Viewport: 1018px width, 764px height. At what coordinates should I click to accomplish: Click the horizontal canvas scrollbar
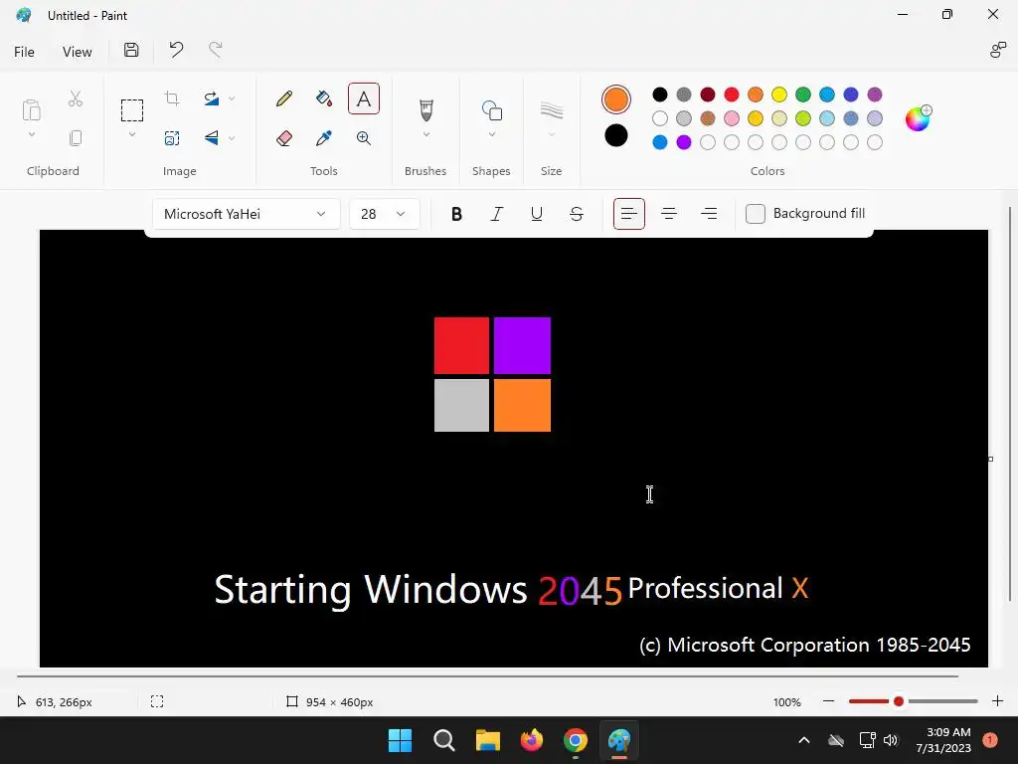coord(487,676)
